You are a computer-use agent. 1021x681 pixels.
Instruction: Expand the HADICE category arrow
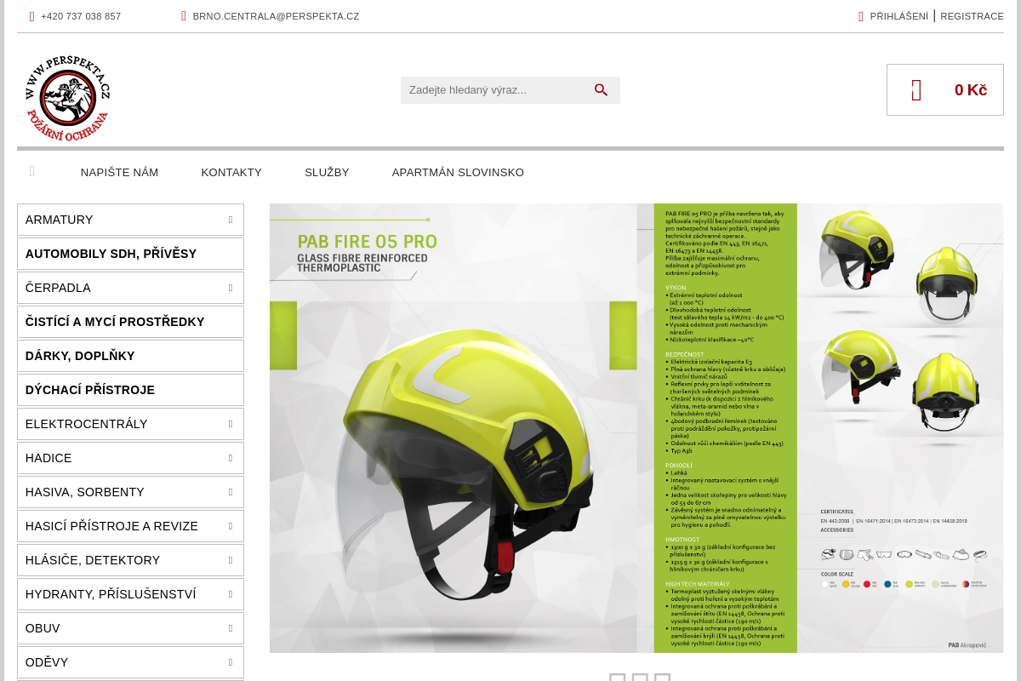click(230, 458)
